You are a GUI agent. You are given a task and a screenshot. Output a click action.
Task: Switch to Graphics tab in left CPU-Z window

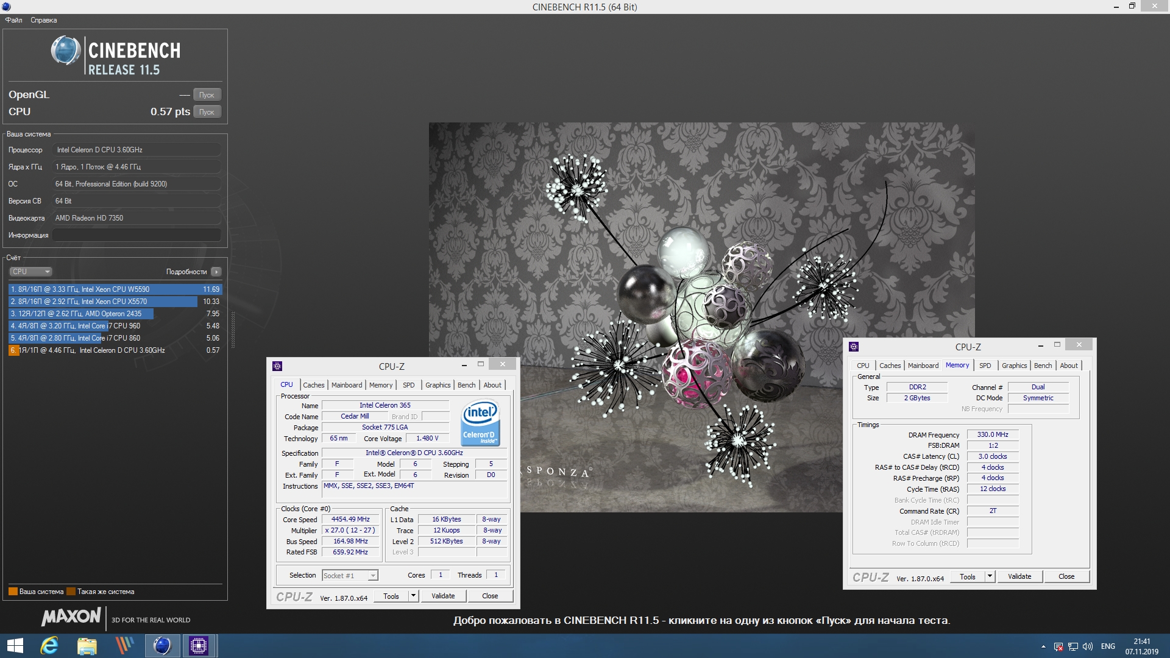click(438, 385)
